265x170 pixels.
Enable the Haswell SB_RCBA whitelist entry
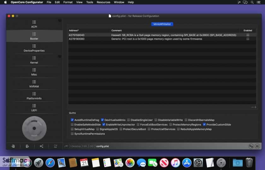pos(248,35)
